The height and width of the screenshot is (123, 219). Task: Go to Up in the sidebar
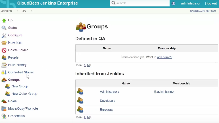(10, 20)
